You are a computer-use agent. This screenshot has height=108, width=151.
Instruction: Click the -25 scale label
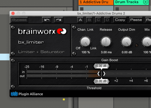(27, 67)
